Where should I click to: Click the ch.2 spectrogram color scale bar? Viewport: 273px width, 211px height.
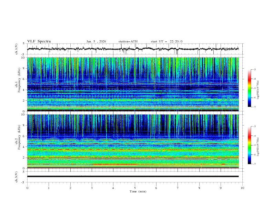pyautogui.click(x=249, y=145)
